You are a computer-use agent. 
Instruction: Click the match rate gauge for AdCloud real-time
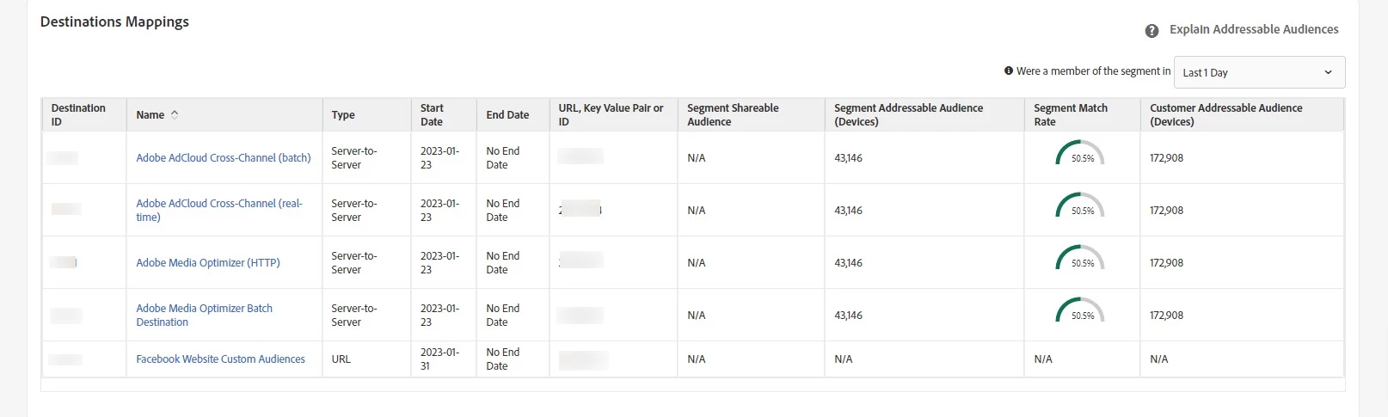pyautogui.click(x=1080, y=207)
